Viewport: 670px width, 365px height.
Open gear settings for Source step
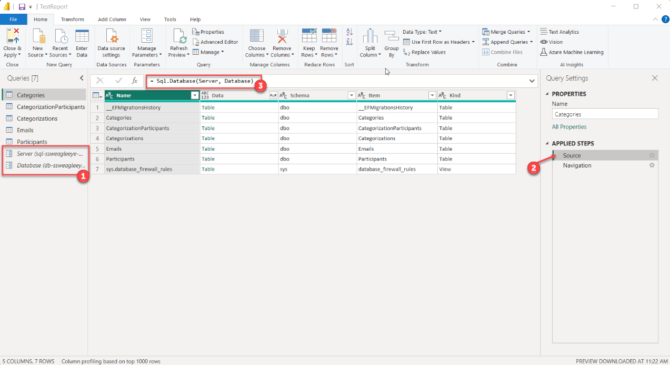point(652,155)
